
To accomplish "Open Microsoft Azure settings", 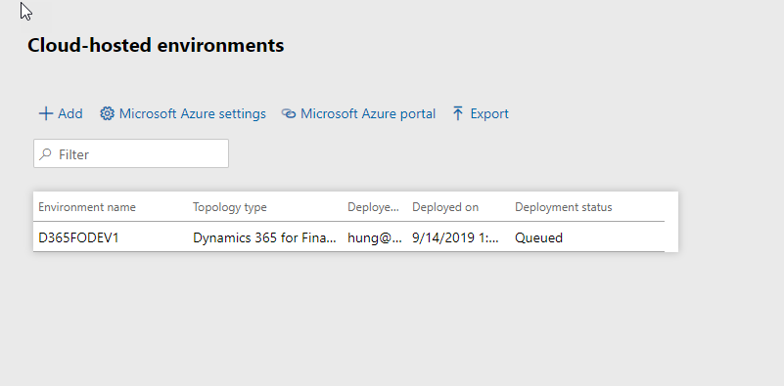I will 183,114.
